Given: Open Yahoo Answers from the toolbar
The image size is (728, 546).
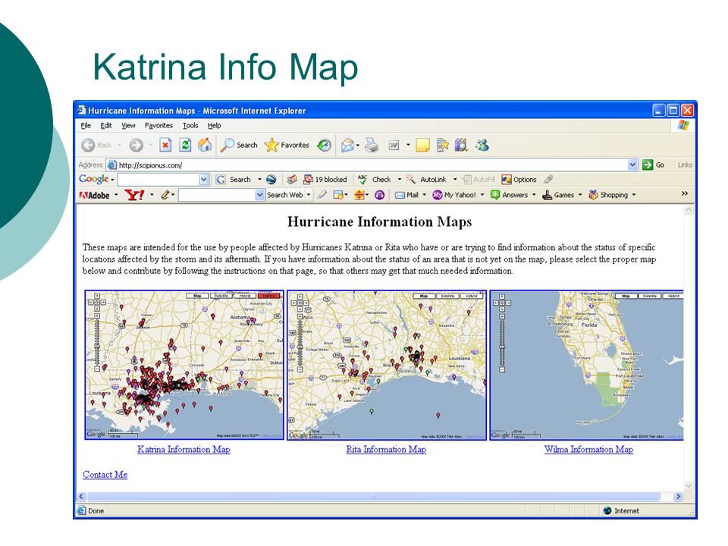Looking at the screenshot, I should pyautogui.click(x=510, y=195).
